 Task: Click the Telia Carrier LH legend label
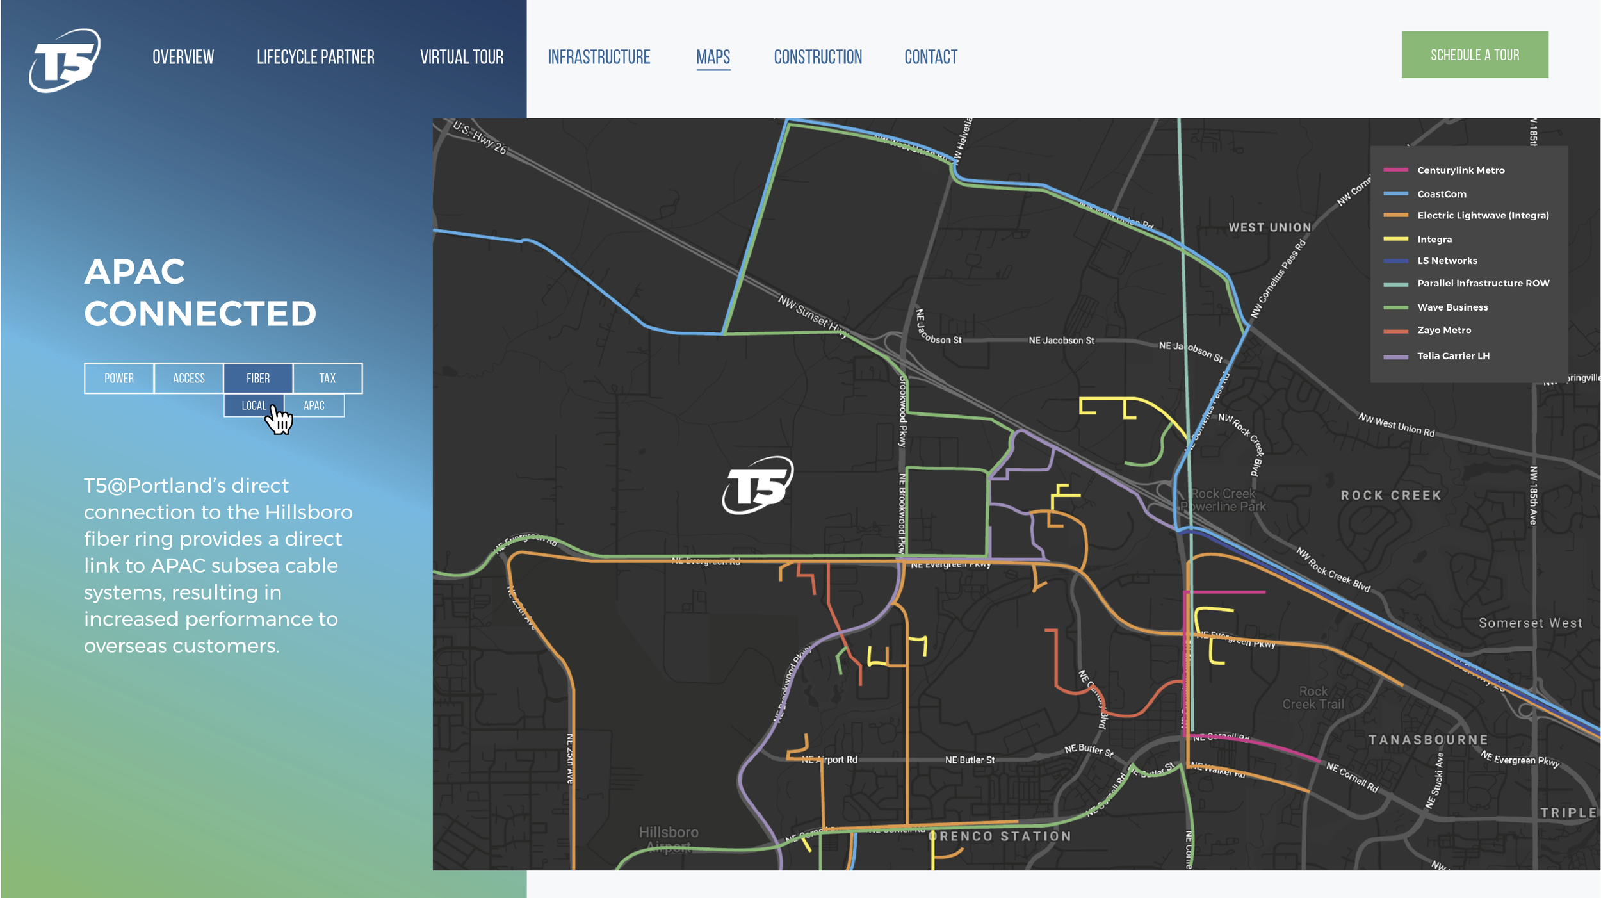[1453, 356]
